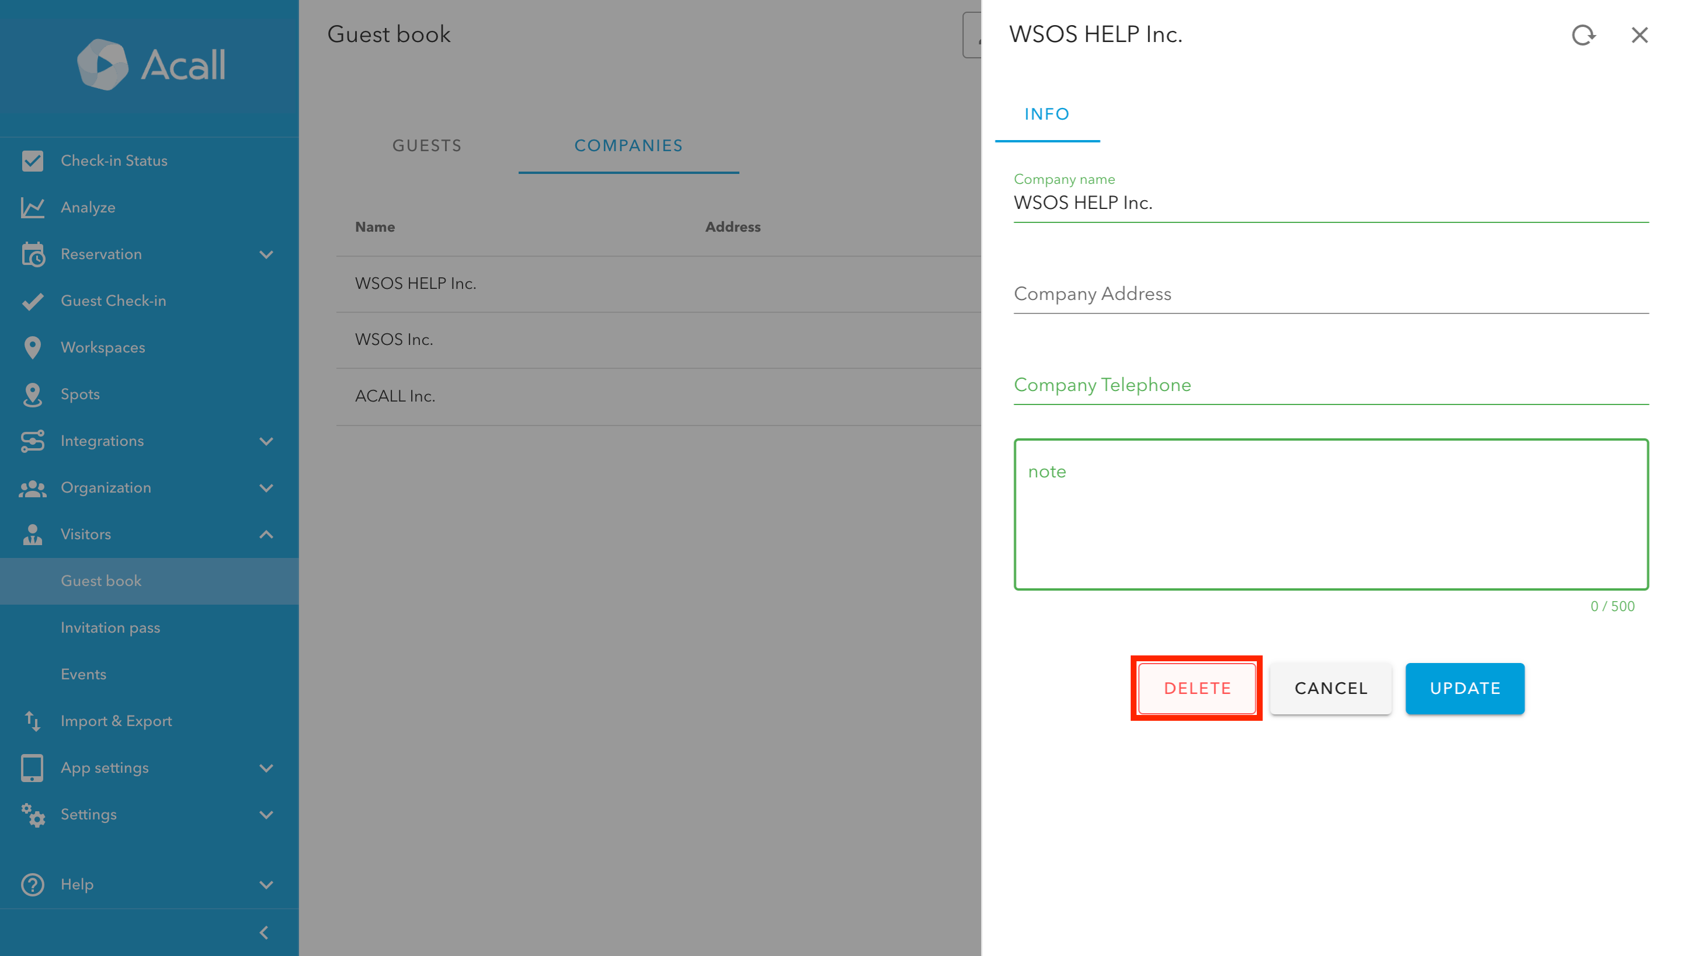Click the Visitors person icon
The image size is (1682, 956).
(32, 535)
